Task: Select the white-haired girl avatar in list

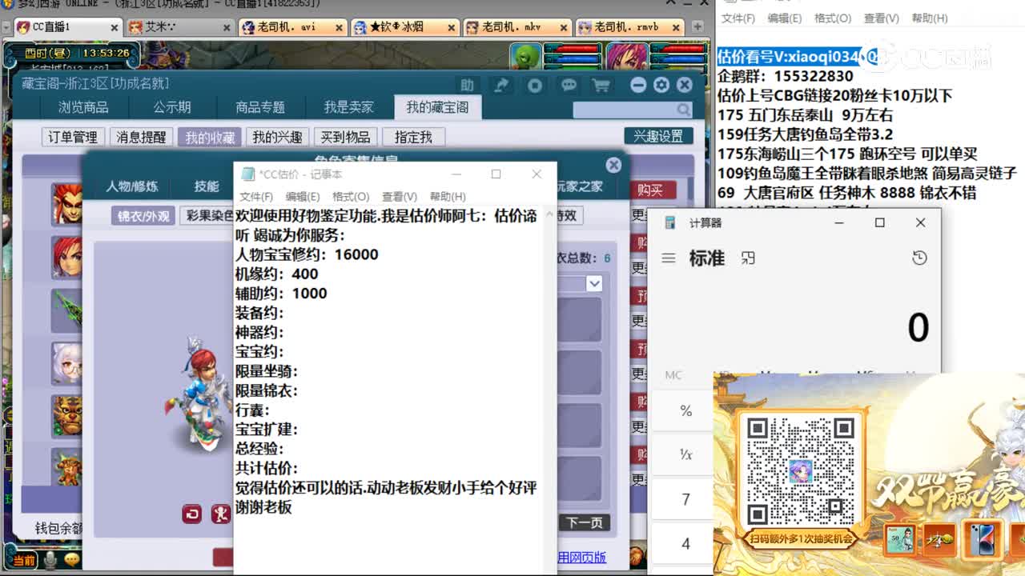Action: point(66,362)
